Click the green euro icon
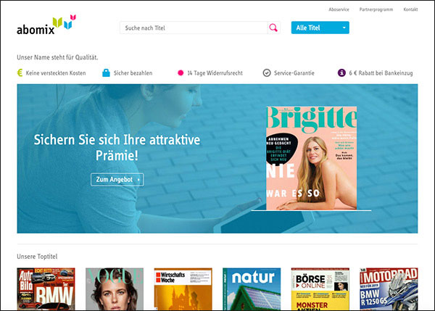 click(x=20, y=73)
